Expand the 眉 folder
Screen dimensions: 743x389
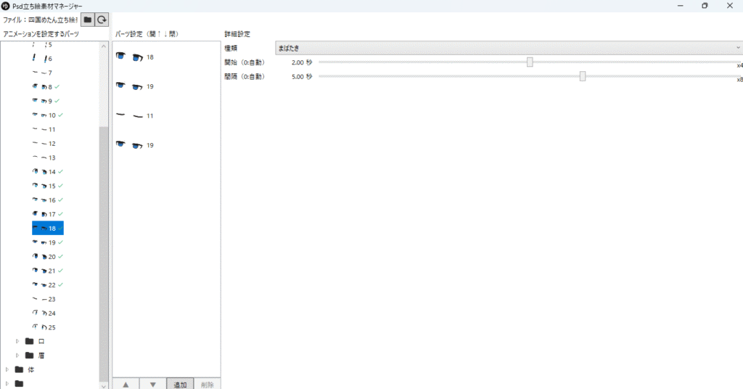click(17, 355)
